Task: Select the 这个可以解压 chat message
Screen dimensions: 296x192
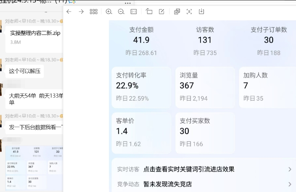Action: pyautogui.click(x=25, y=71)
